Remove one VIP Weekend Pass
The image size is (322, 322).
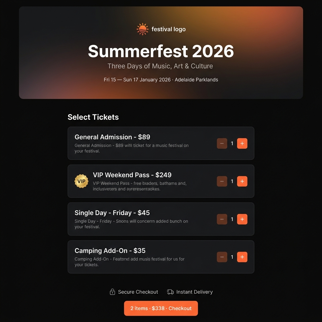tap(222, 181)
